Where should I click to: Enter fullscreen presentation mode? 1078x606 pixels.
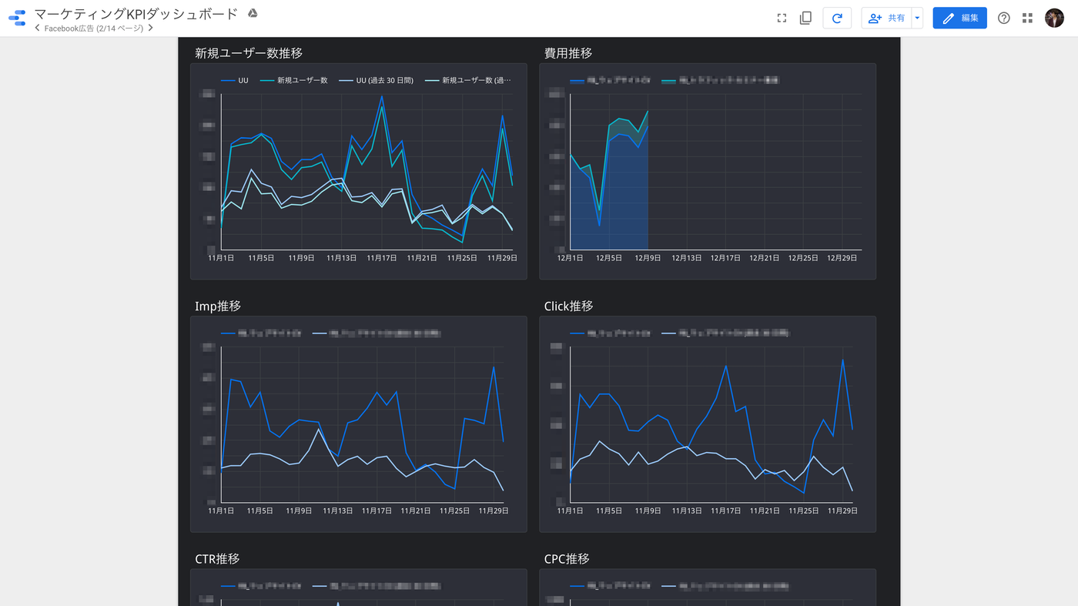click(x=782, y=18)
